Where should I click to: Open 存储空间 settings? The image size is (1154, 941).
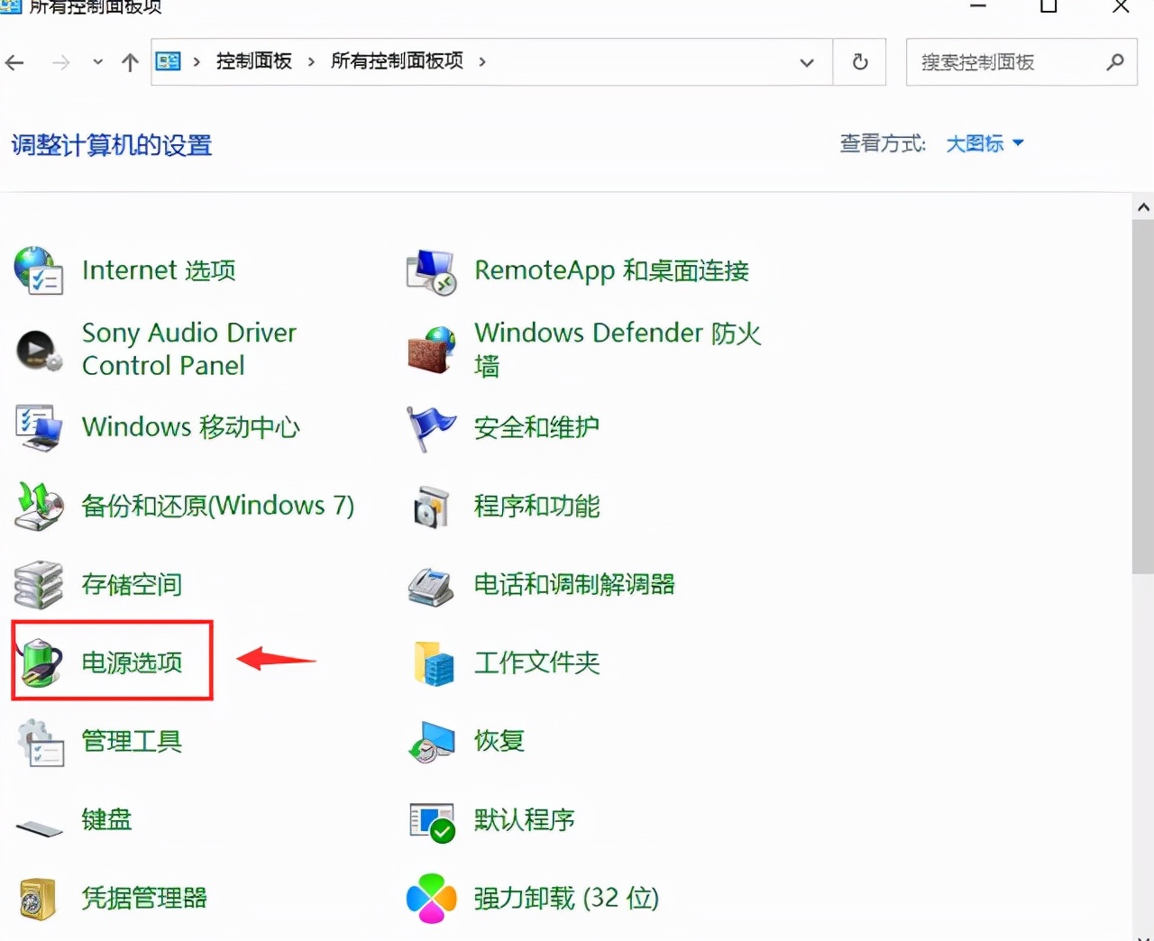pyautogui.click(x=132, y=584)
